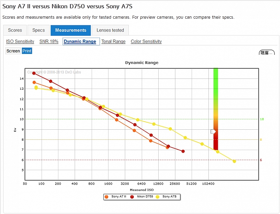
Task: Click the page heading comparing three cameras
Action: point(67,7)
